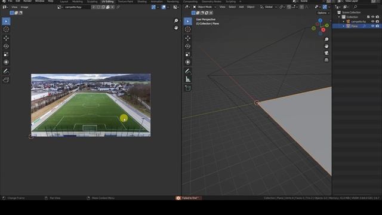Click the zoom icon in the image editor
This screenshot has height=215, width=382.
click(x=176, y=21)
